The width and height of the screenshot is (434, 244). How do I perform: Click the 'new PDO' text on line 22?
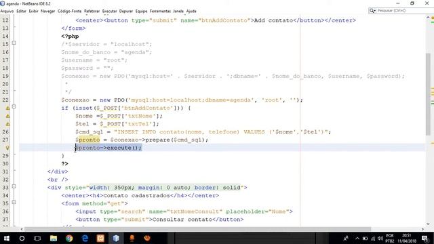click(112, 100)
